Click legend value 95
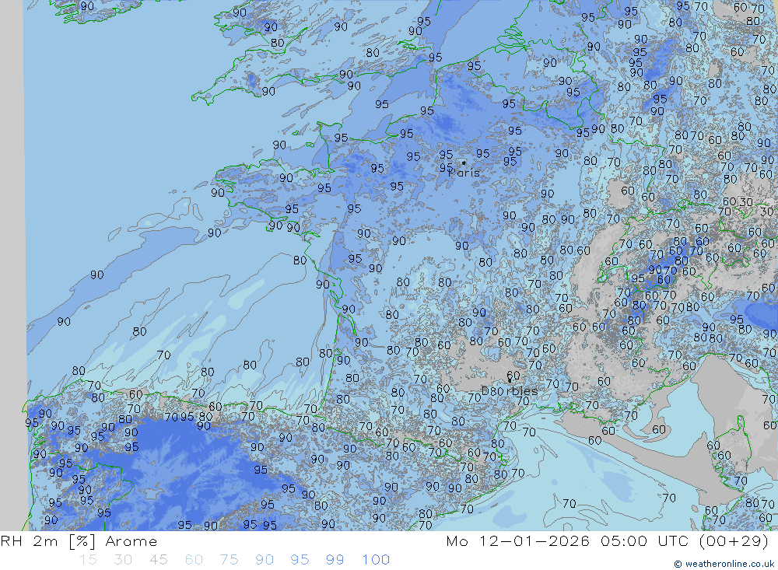 (x=300, y=560)
